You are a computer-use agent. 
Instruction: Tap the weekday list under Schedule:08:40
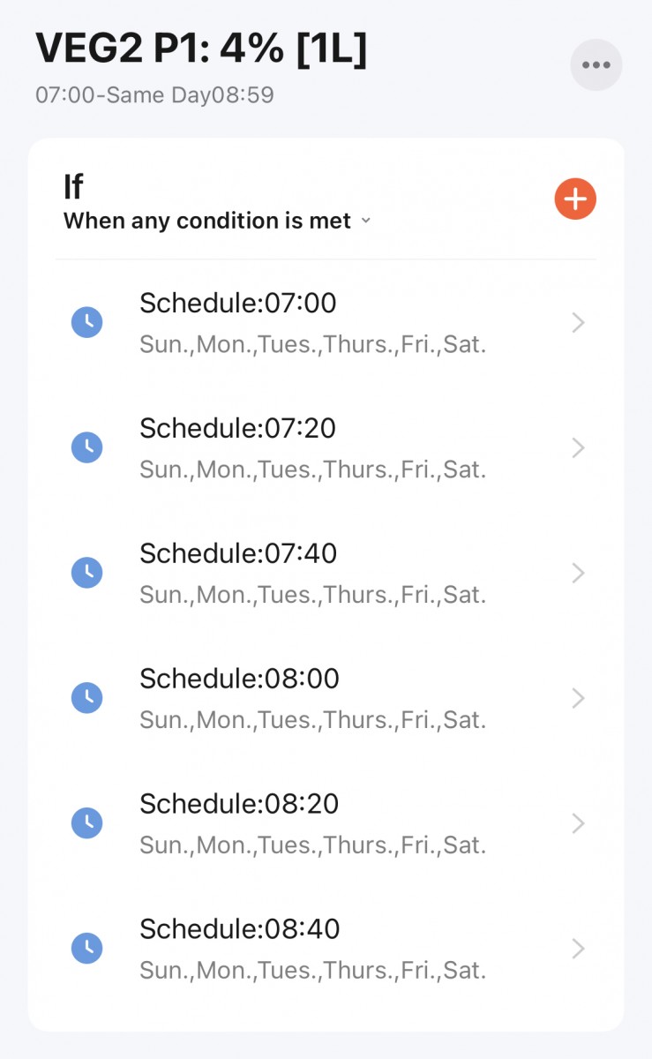pyautogui.click(x=312, y=971)
